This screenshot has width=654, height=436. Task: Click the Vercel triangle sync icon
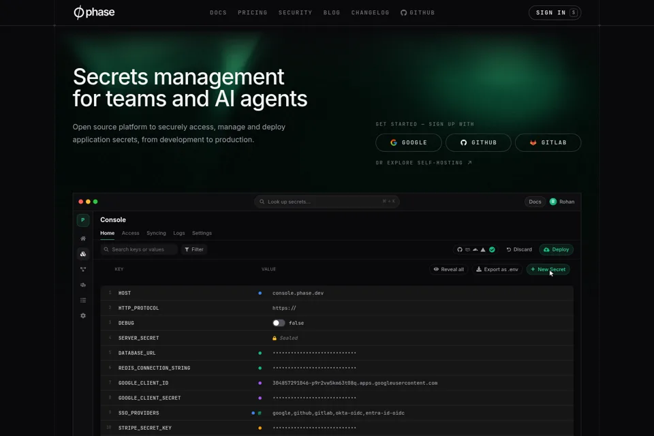[x=483, y=249]
